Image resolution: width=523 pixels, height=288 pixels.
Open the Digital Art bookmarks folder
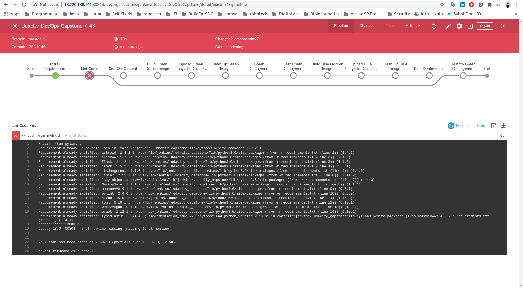tap(285, 14)
